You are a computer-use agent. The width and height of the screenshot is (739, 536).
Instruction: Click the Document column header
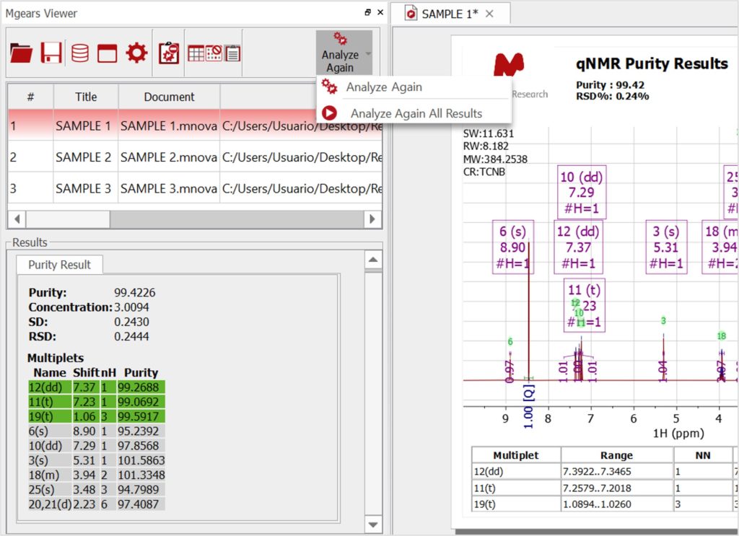[x=169, y=97]
